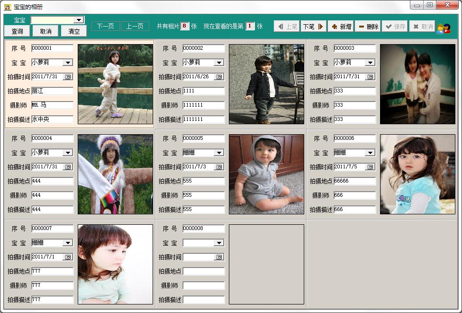Viewport: 462px width, 313px height.
Task: Click the 新增 (add) plus button
Action: pyautogui.click(x=341, y=27)
